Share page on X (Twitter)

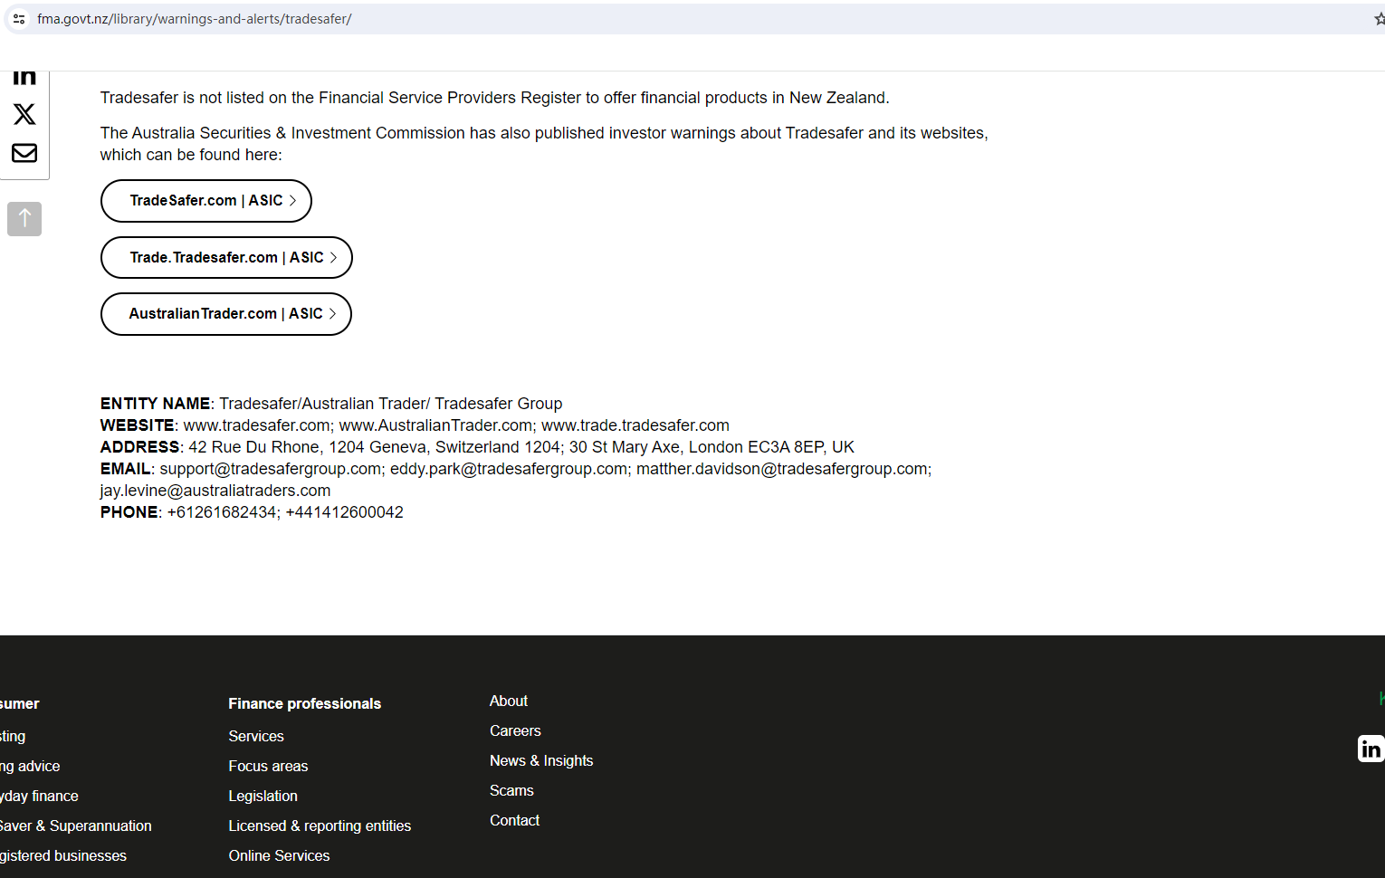[x=24, y=114]
